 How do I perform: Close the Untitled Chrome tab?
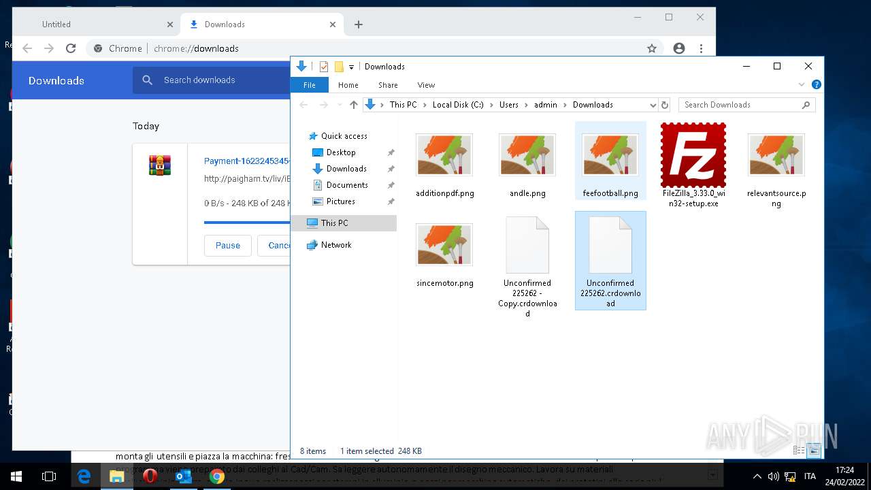pyautogui.click(x=170, y=24)
